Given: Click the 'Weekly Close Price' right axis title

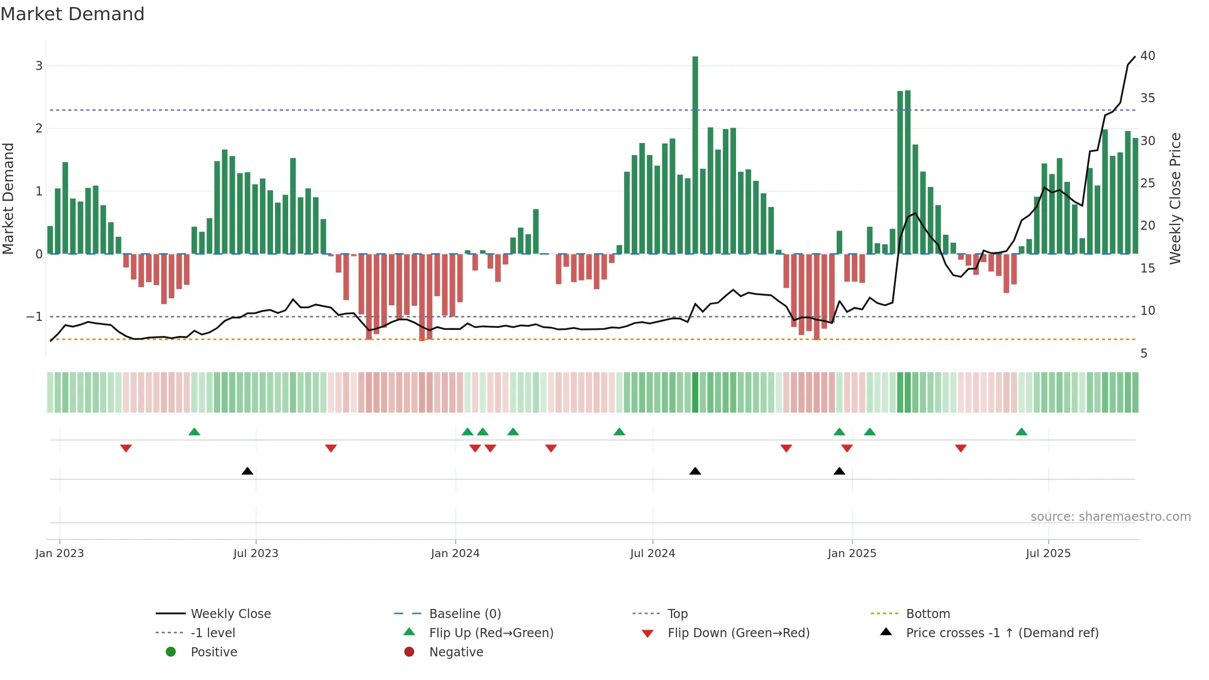Looking at the screenshot, I should click(x=1175, y=198).
